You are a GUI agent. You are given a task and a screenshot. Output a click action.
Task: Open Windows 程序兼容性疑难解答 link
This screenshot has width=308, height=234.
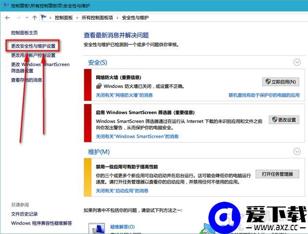[42, 223]
